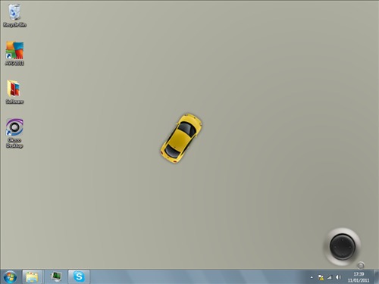Screen dimensions: 379x284
Task: Click the small round button beside the joystick
Action: pyautogui.click(x=361, y=265)
